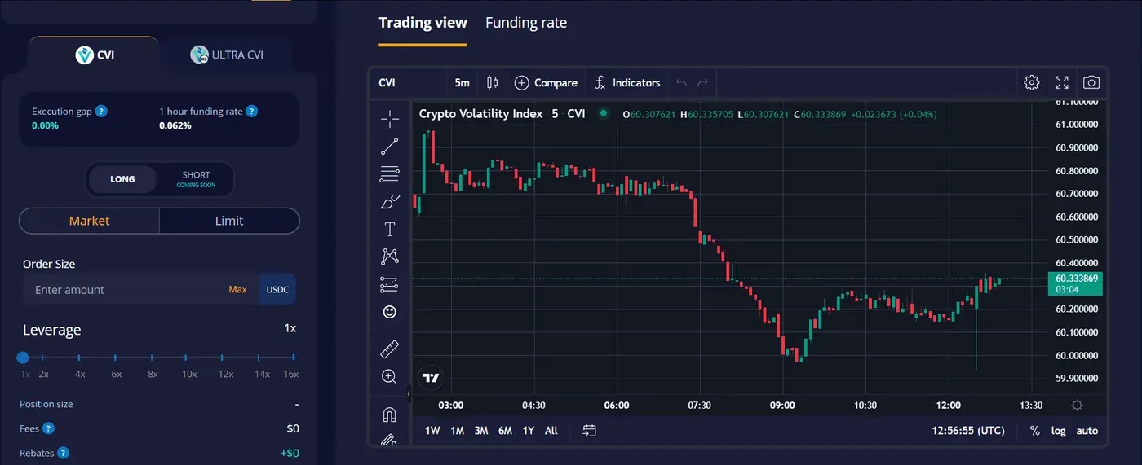Select the ruler measure tool

pos(390,349)
